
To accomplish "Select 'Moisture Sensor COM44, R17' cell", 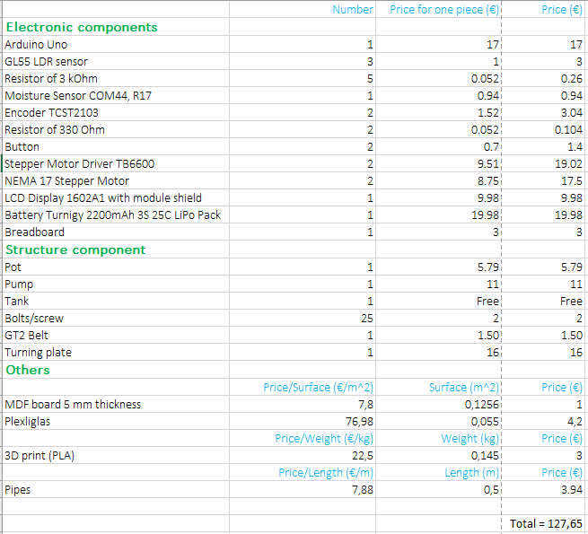I will coord(116,96).
